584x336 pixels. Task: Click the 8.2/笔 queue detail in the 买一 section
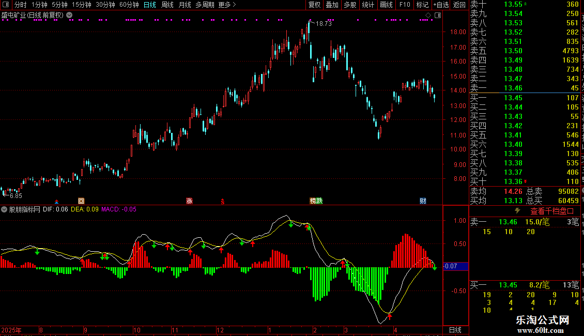(x=540, y=285)
